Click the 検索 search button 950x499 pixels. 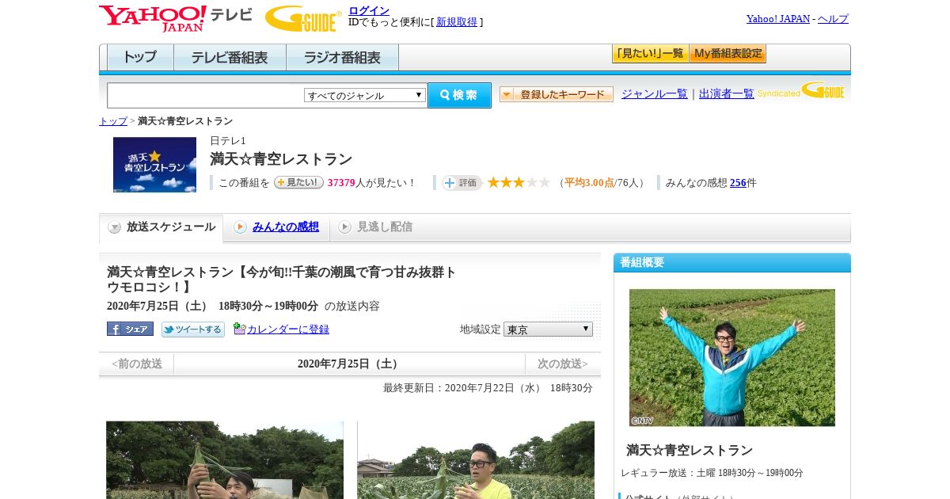pos(459,95)
